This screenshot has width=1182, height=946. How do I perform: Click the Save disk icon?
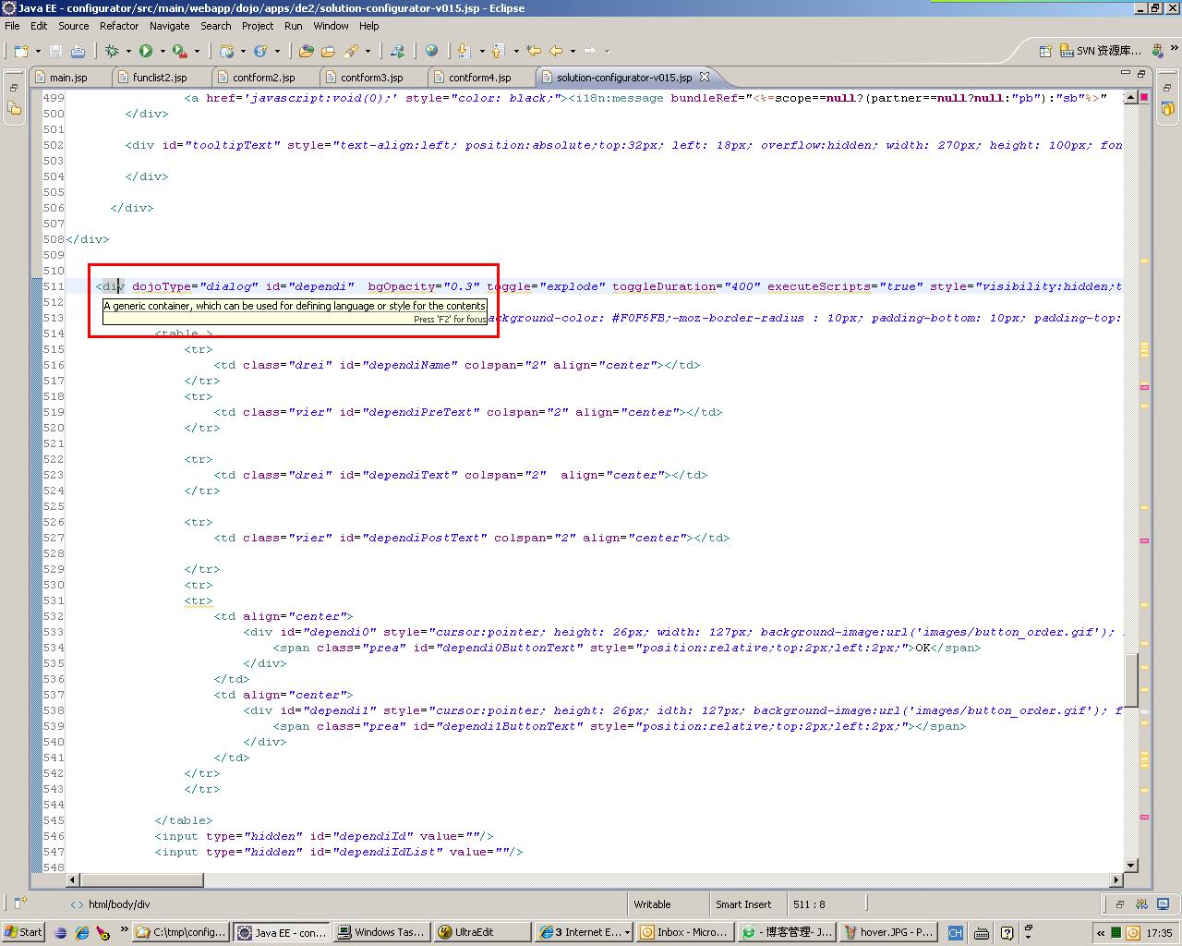click(55, 51)
